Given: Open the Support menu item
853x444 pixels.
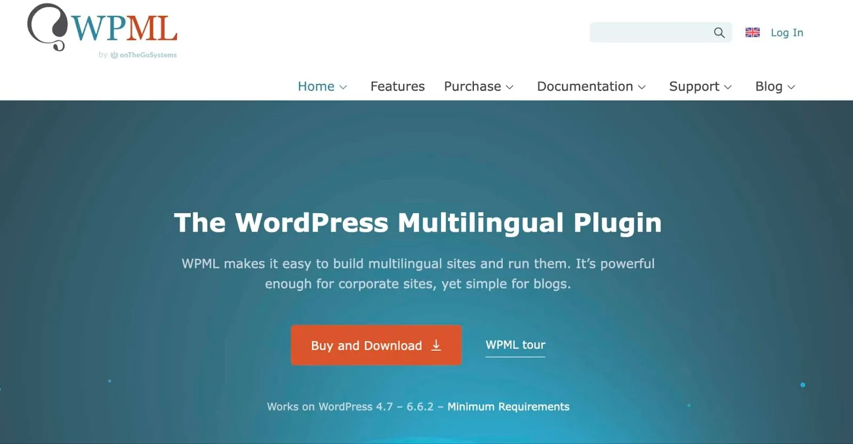Looking at the screenshot, I should (694, 86).
